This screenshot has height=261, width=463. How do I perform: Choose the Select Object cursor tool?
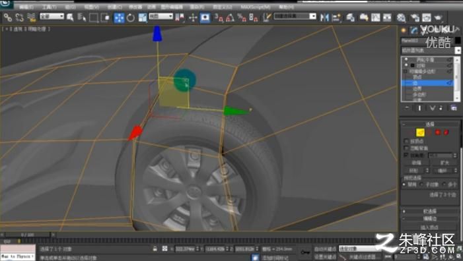coord(70,18)
